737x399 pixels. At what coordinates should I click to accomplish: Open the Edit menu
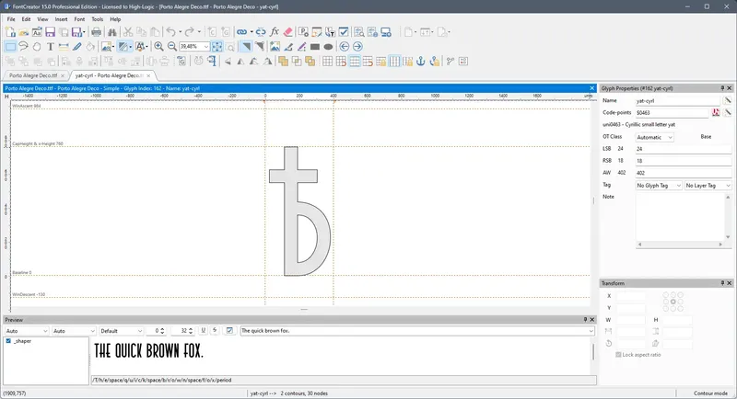click(26, 19)
